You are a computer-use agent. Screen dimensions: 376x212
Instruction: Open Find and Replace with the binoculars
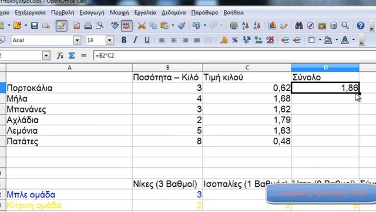coord(299,25)
